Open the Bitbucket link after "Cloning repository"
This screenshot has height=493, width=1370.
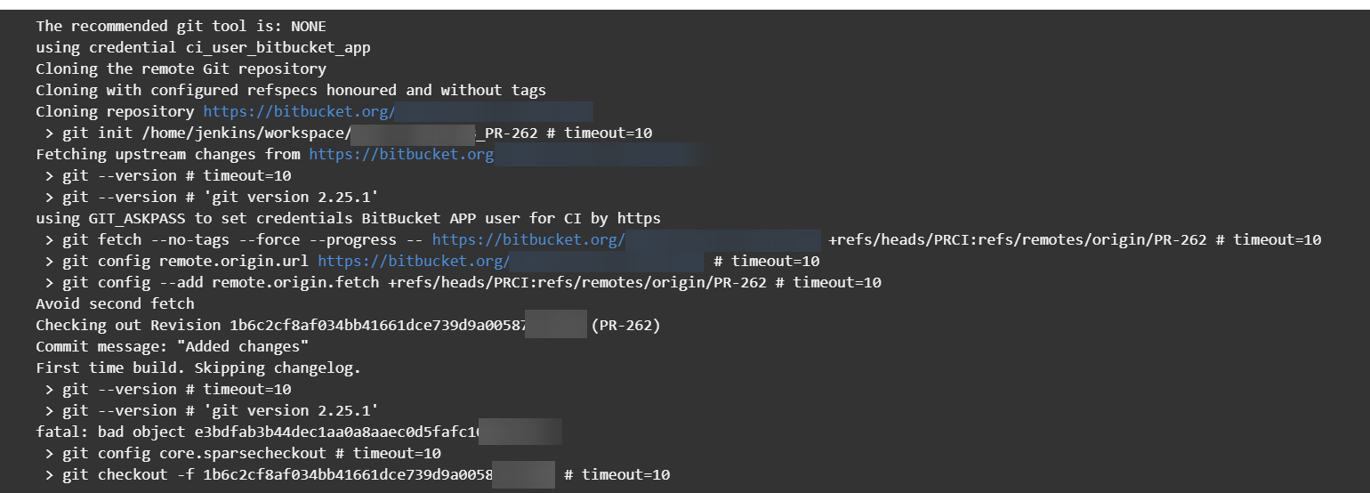[398, 111]
